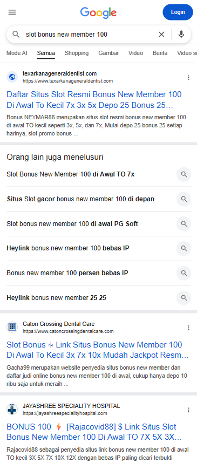
Task: Select suggestion 'Heylink bonus new member 25 25'
Action: coord(56,298)
